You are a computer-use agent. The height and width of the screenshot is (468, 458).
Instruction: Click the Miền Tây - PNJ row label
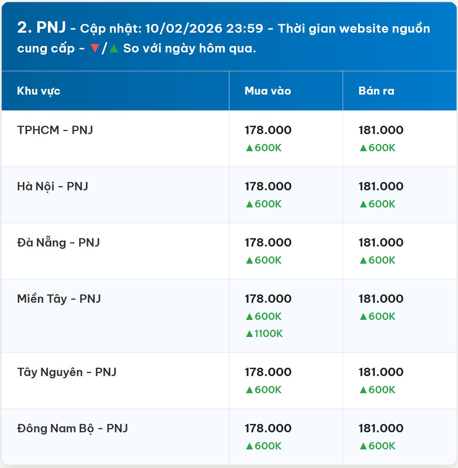point(59,299)
